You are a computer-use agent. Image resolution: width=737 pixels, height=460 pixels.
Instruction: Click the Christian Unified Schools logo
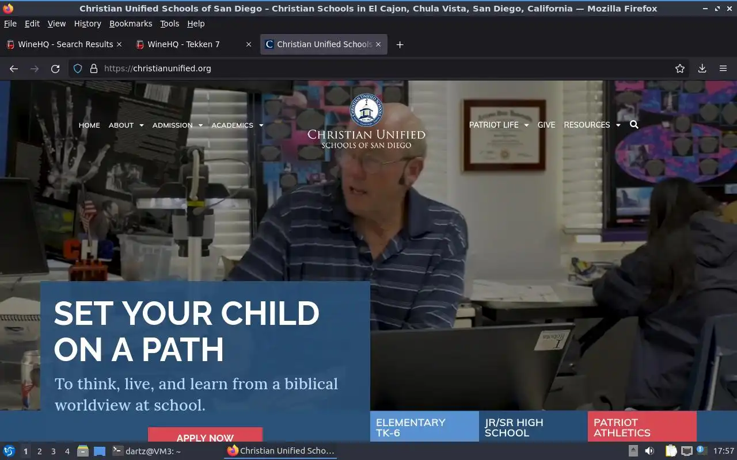click(366, 121)
